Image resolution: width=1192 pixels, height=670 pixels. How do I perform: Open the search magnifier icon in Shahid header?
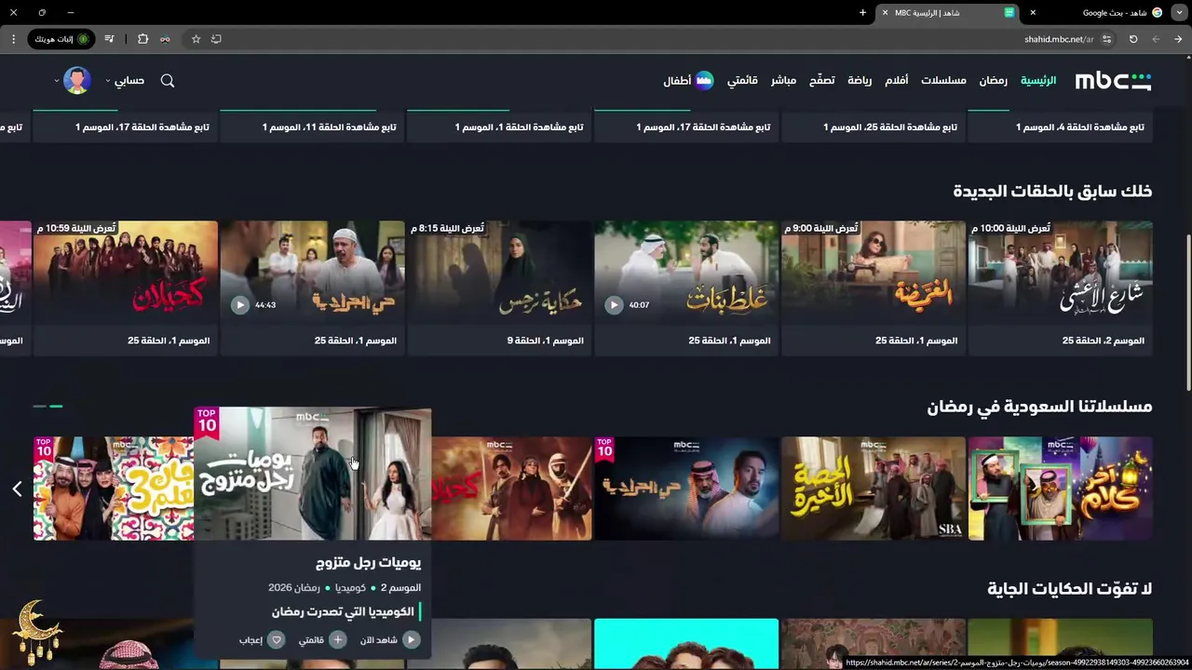point(168,81)
